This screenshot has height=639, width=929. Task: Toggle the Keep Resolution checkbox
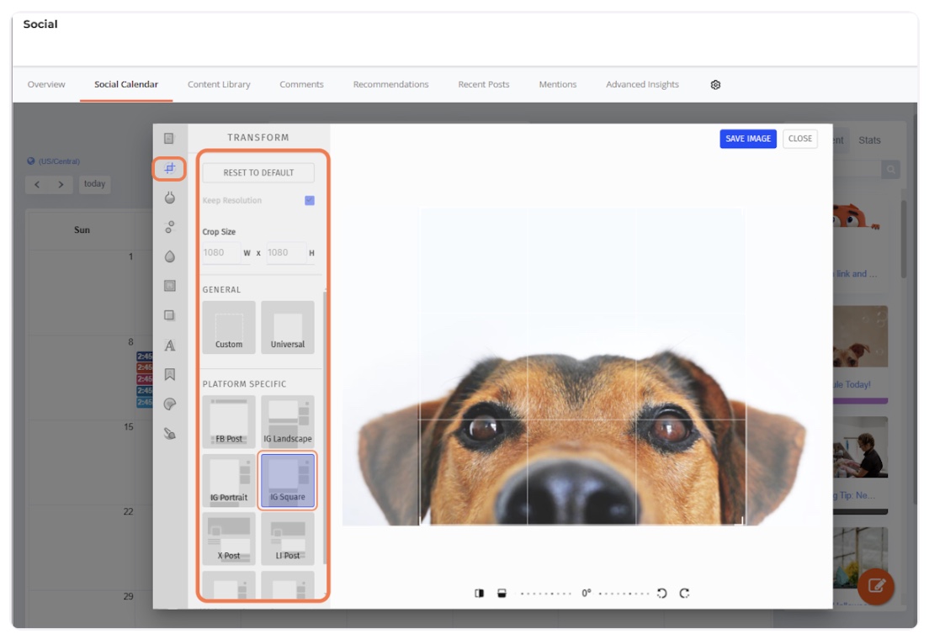pyautogui.click(x=310, y=200)
